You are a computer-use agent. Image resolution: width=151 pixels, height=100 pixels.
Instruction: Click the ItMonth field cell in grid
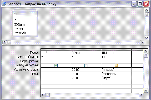116,53
